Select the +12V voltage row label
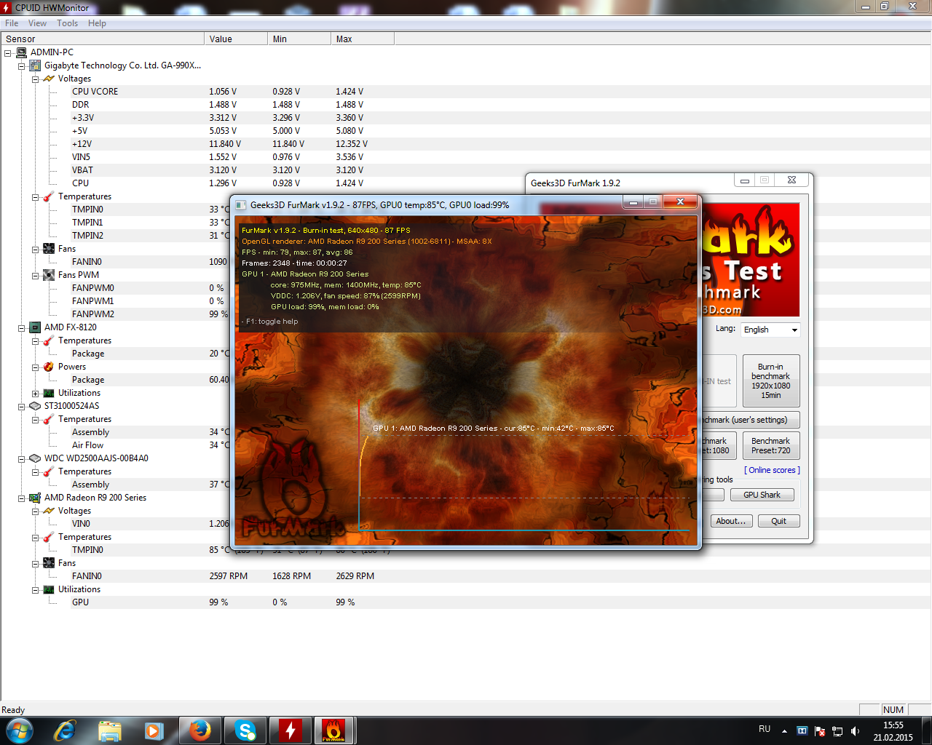 coord(82,144)
